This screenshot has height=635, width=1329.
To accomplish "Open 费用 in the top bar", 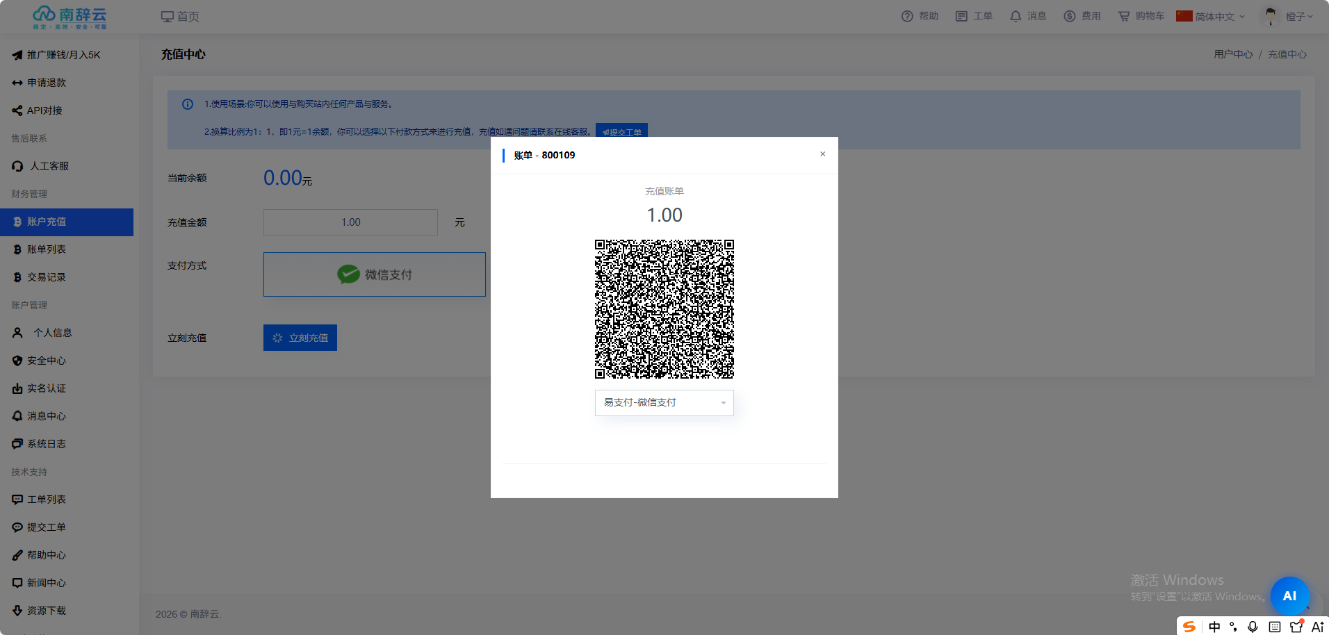I will (1082, 16).
